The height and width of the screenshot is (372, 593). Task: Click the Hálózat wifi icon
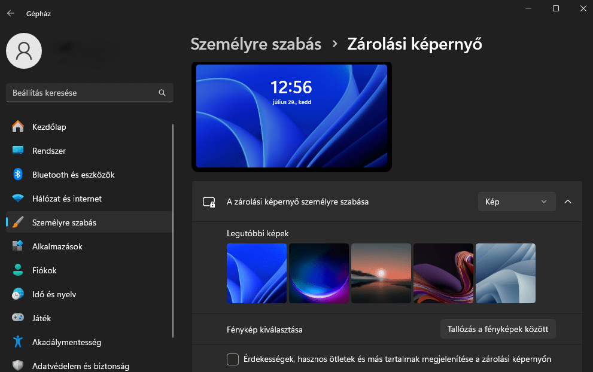click(x=18, y=198)
